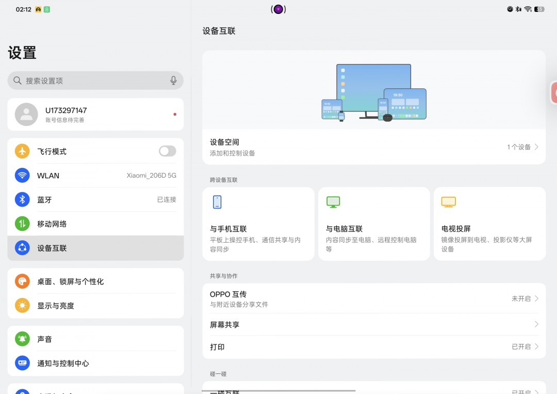The height and width of the screenshot is (394, 557).
Task: Select the 设备互联 device interconnect icon
Action: 22,248
